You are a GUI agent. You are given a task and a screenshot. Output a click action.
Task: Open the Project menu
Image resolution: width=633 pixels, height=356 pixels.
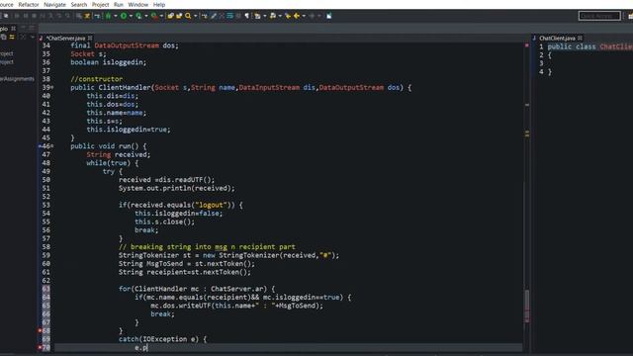[100, 4]
